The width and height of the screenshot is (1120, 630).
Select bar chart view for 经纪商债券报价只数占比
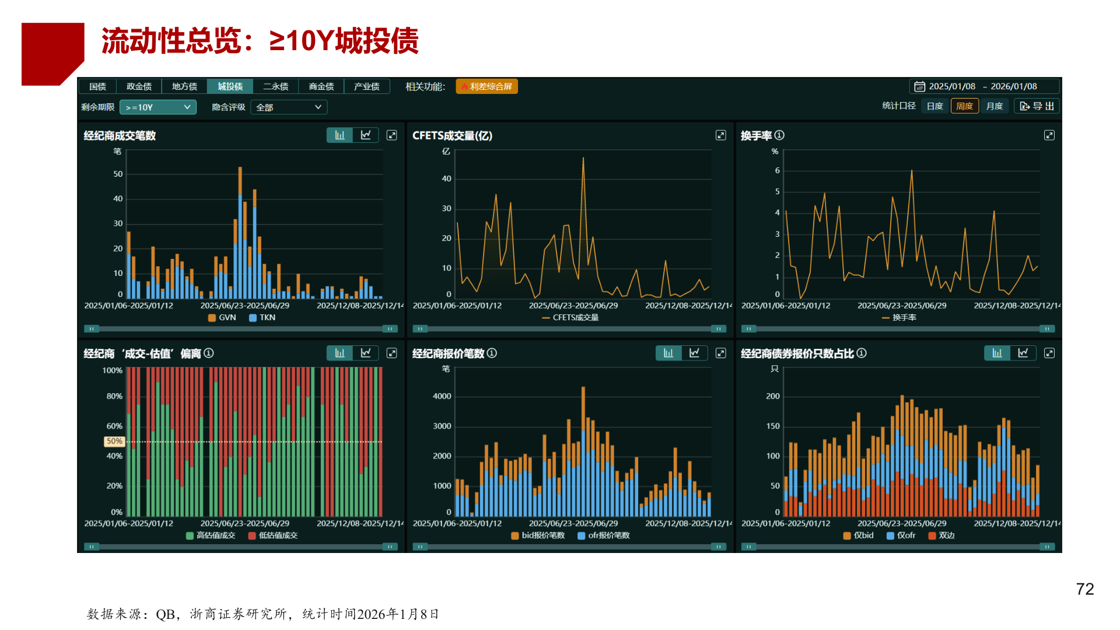click(x=998, y=353)
